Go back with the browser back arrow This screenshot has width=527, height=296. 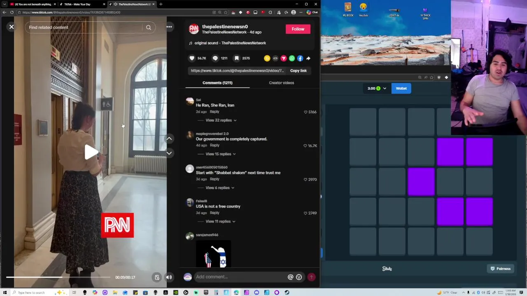[5, 12]
